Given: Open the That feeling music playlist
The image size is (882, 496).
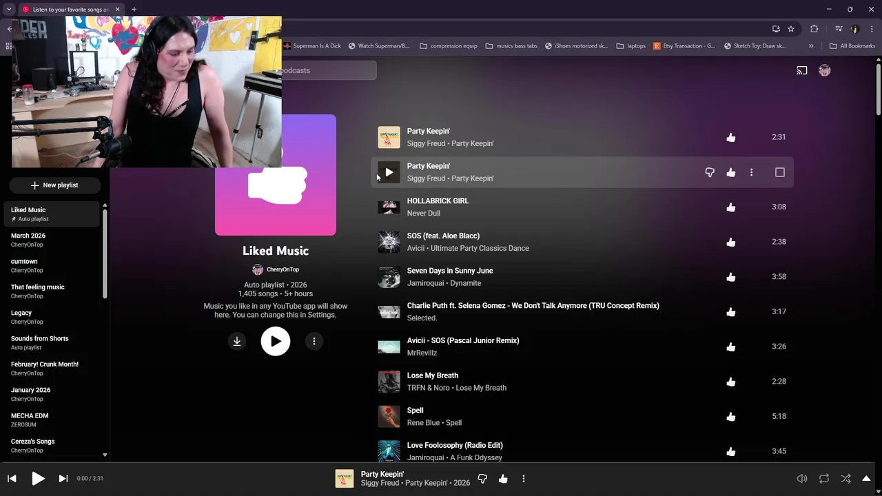Looking at the screenshot, I should click(x=52, y=291).
